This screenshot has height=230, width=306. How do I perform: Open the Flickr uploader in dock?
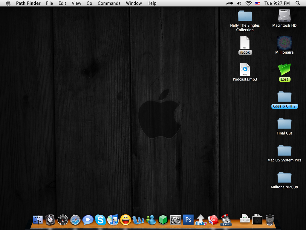coord(201,220)
